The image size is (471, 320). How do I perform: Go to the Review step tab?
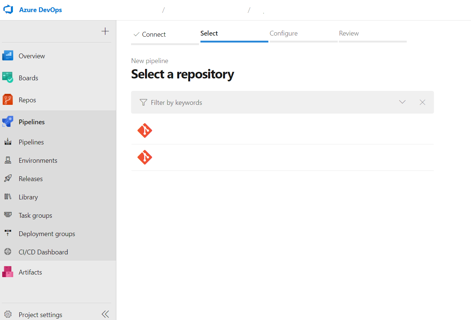click(x=373, y=35)
